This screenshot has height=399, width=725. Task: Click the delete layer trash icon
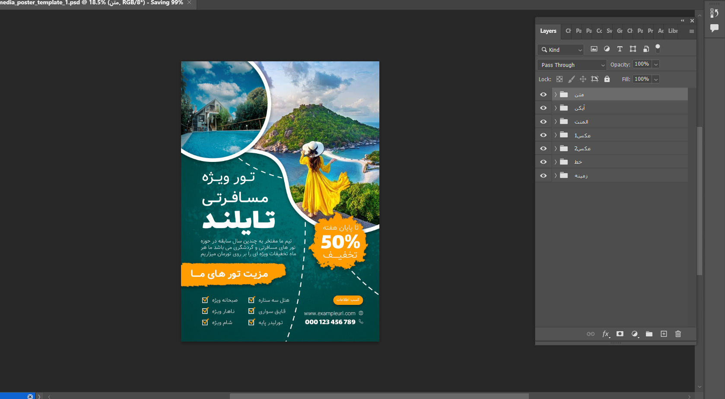(x=678, y=334)
